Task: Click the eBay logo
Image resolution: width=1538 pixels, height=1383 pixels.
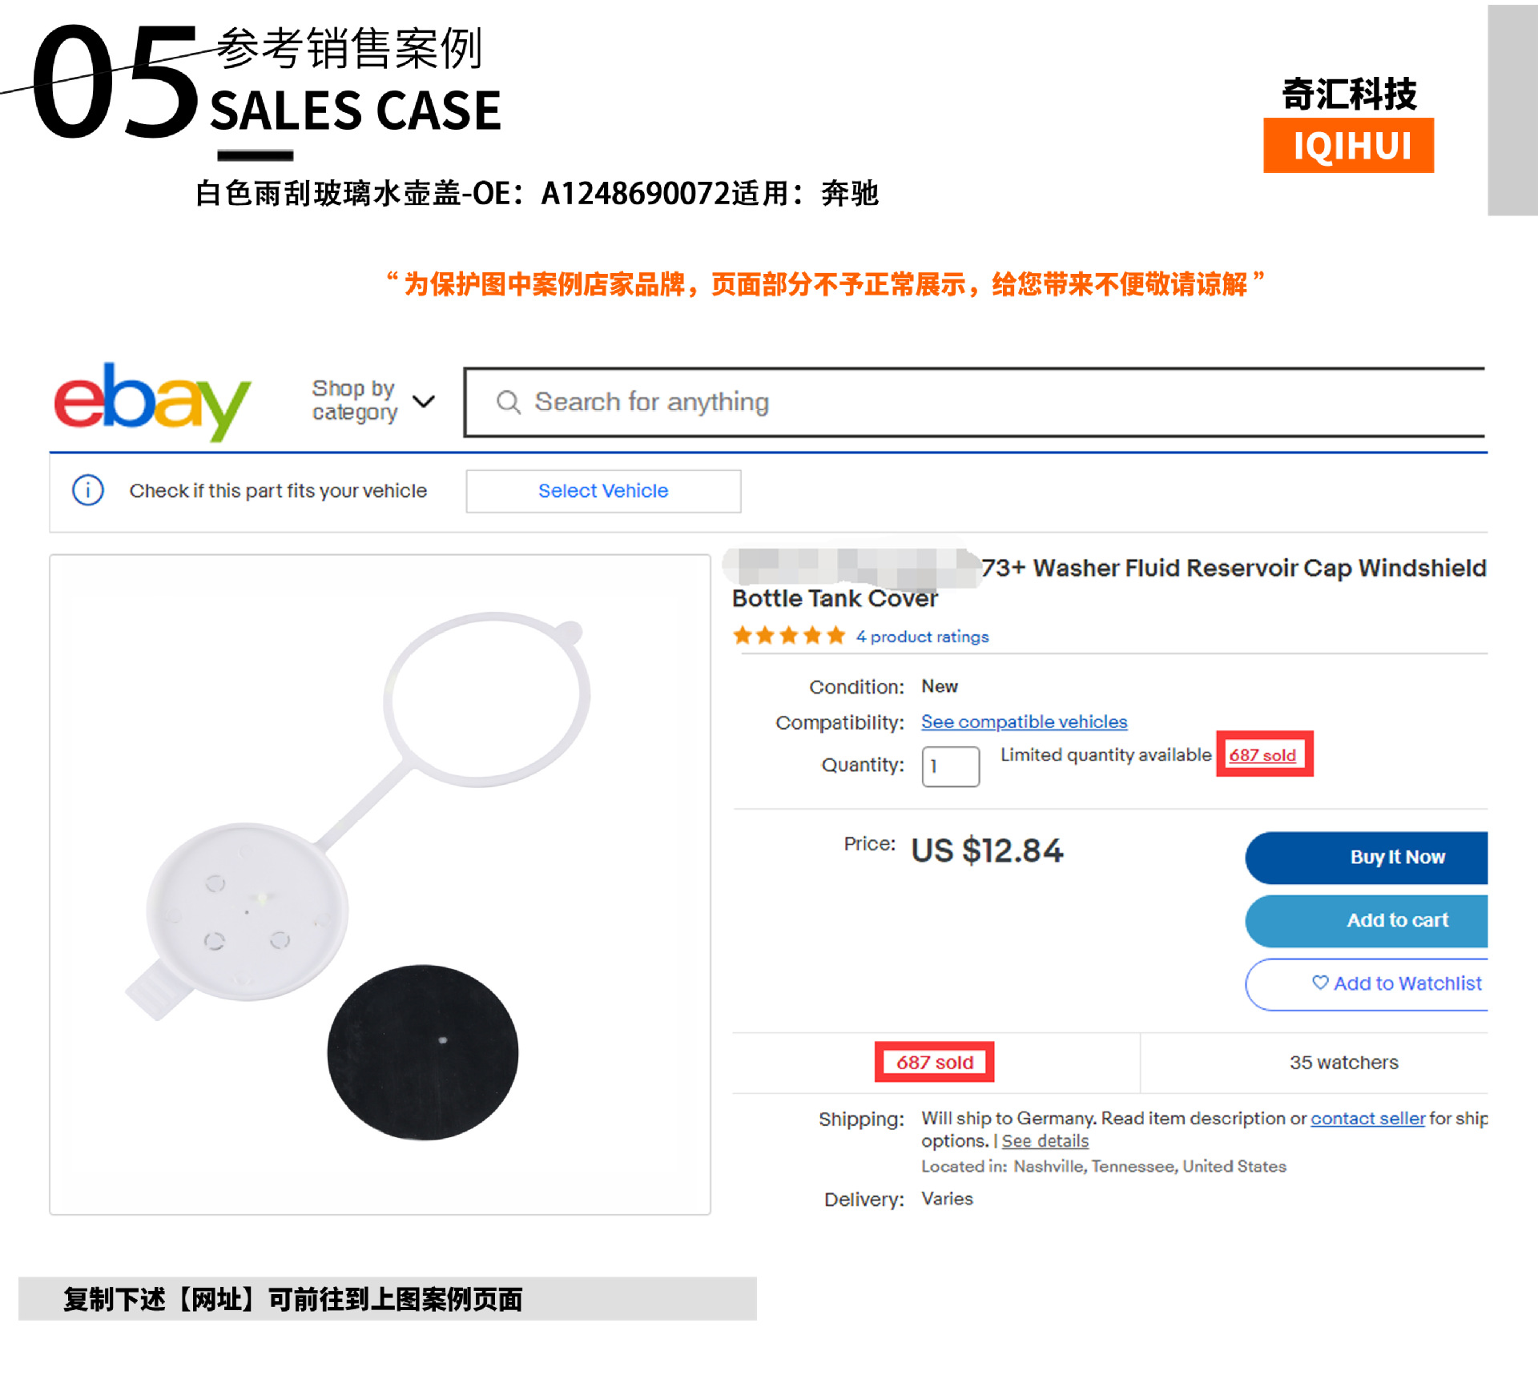Action: (152, 402)
